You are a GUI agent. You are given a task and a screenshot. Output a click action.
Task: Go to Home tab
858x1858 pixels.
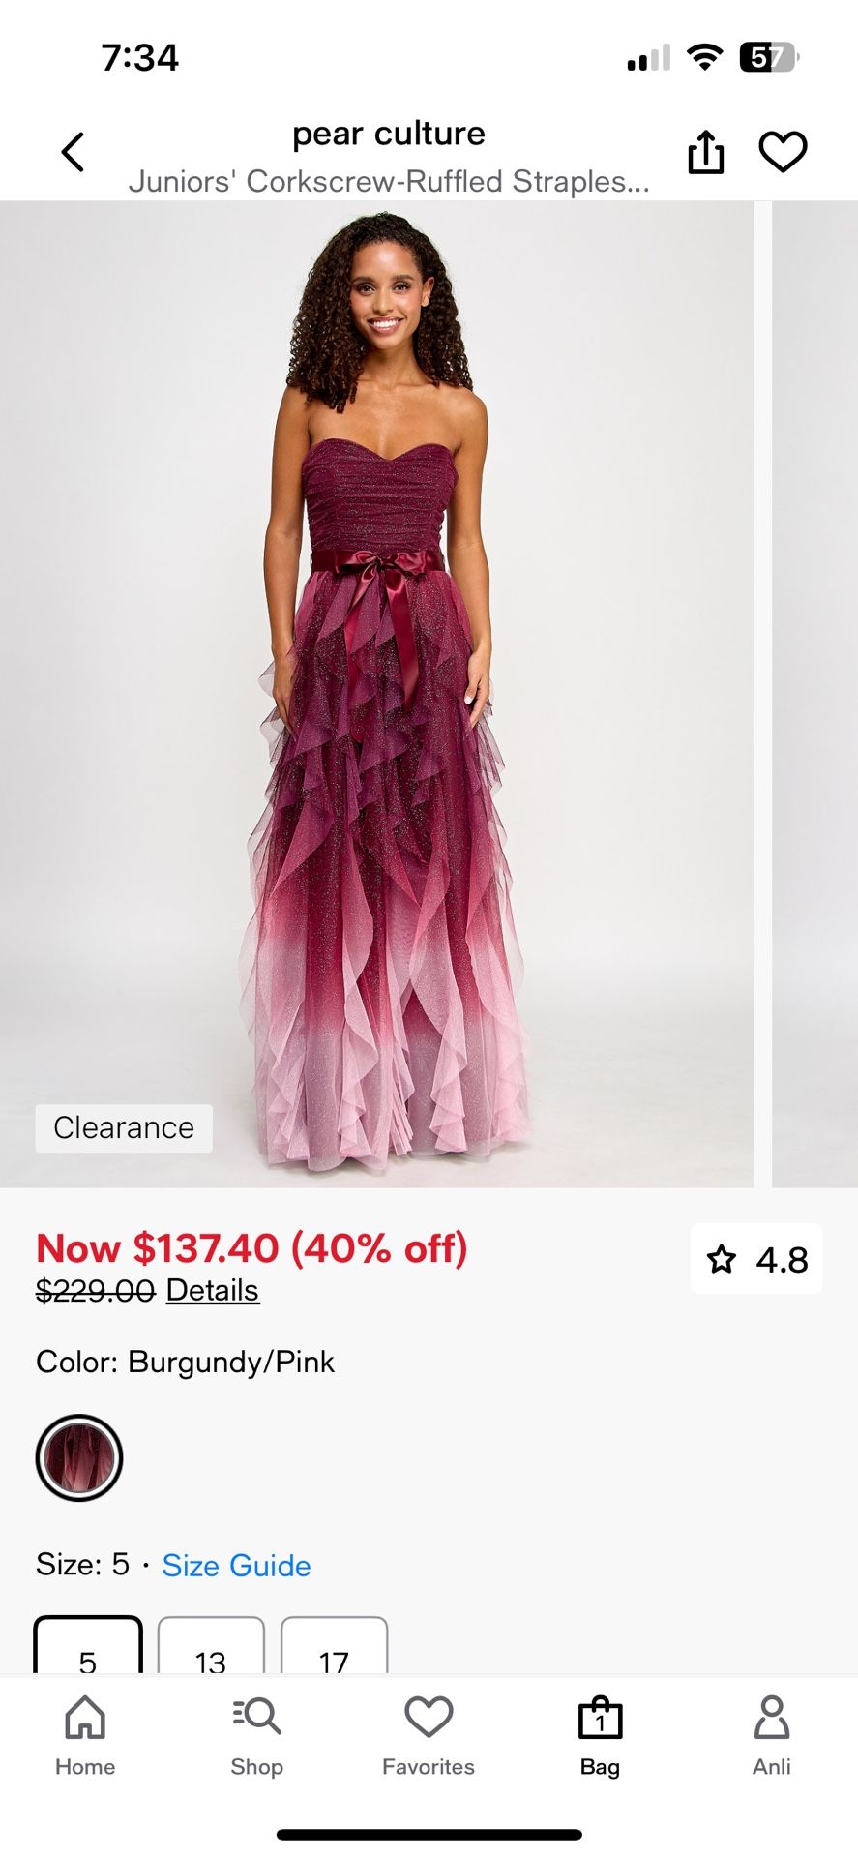tap(85, 1736)
